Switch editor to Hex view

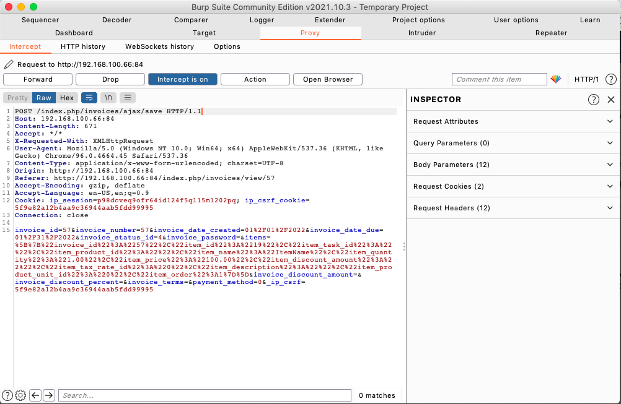[x=67, y=98]
